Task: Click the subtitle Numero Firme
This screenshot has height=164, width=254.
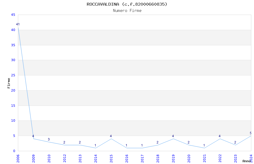Action: [x=127, y=11]
